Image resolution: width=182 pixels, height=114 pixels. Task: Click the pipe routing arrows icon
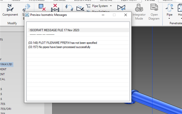69,8
